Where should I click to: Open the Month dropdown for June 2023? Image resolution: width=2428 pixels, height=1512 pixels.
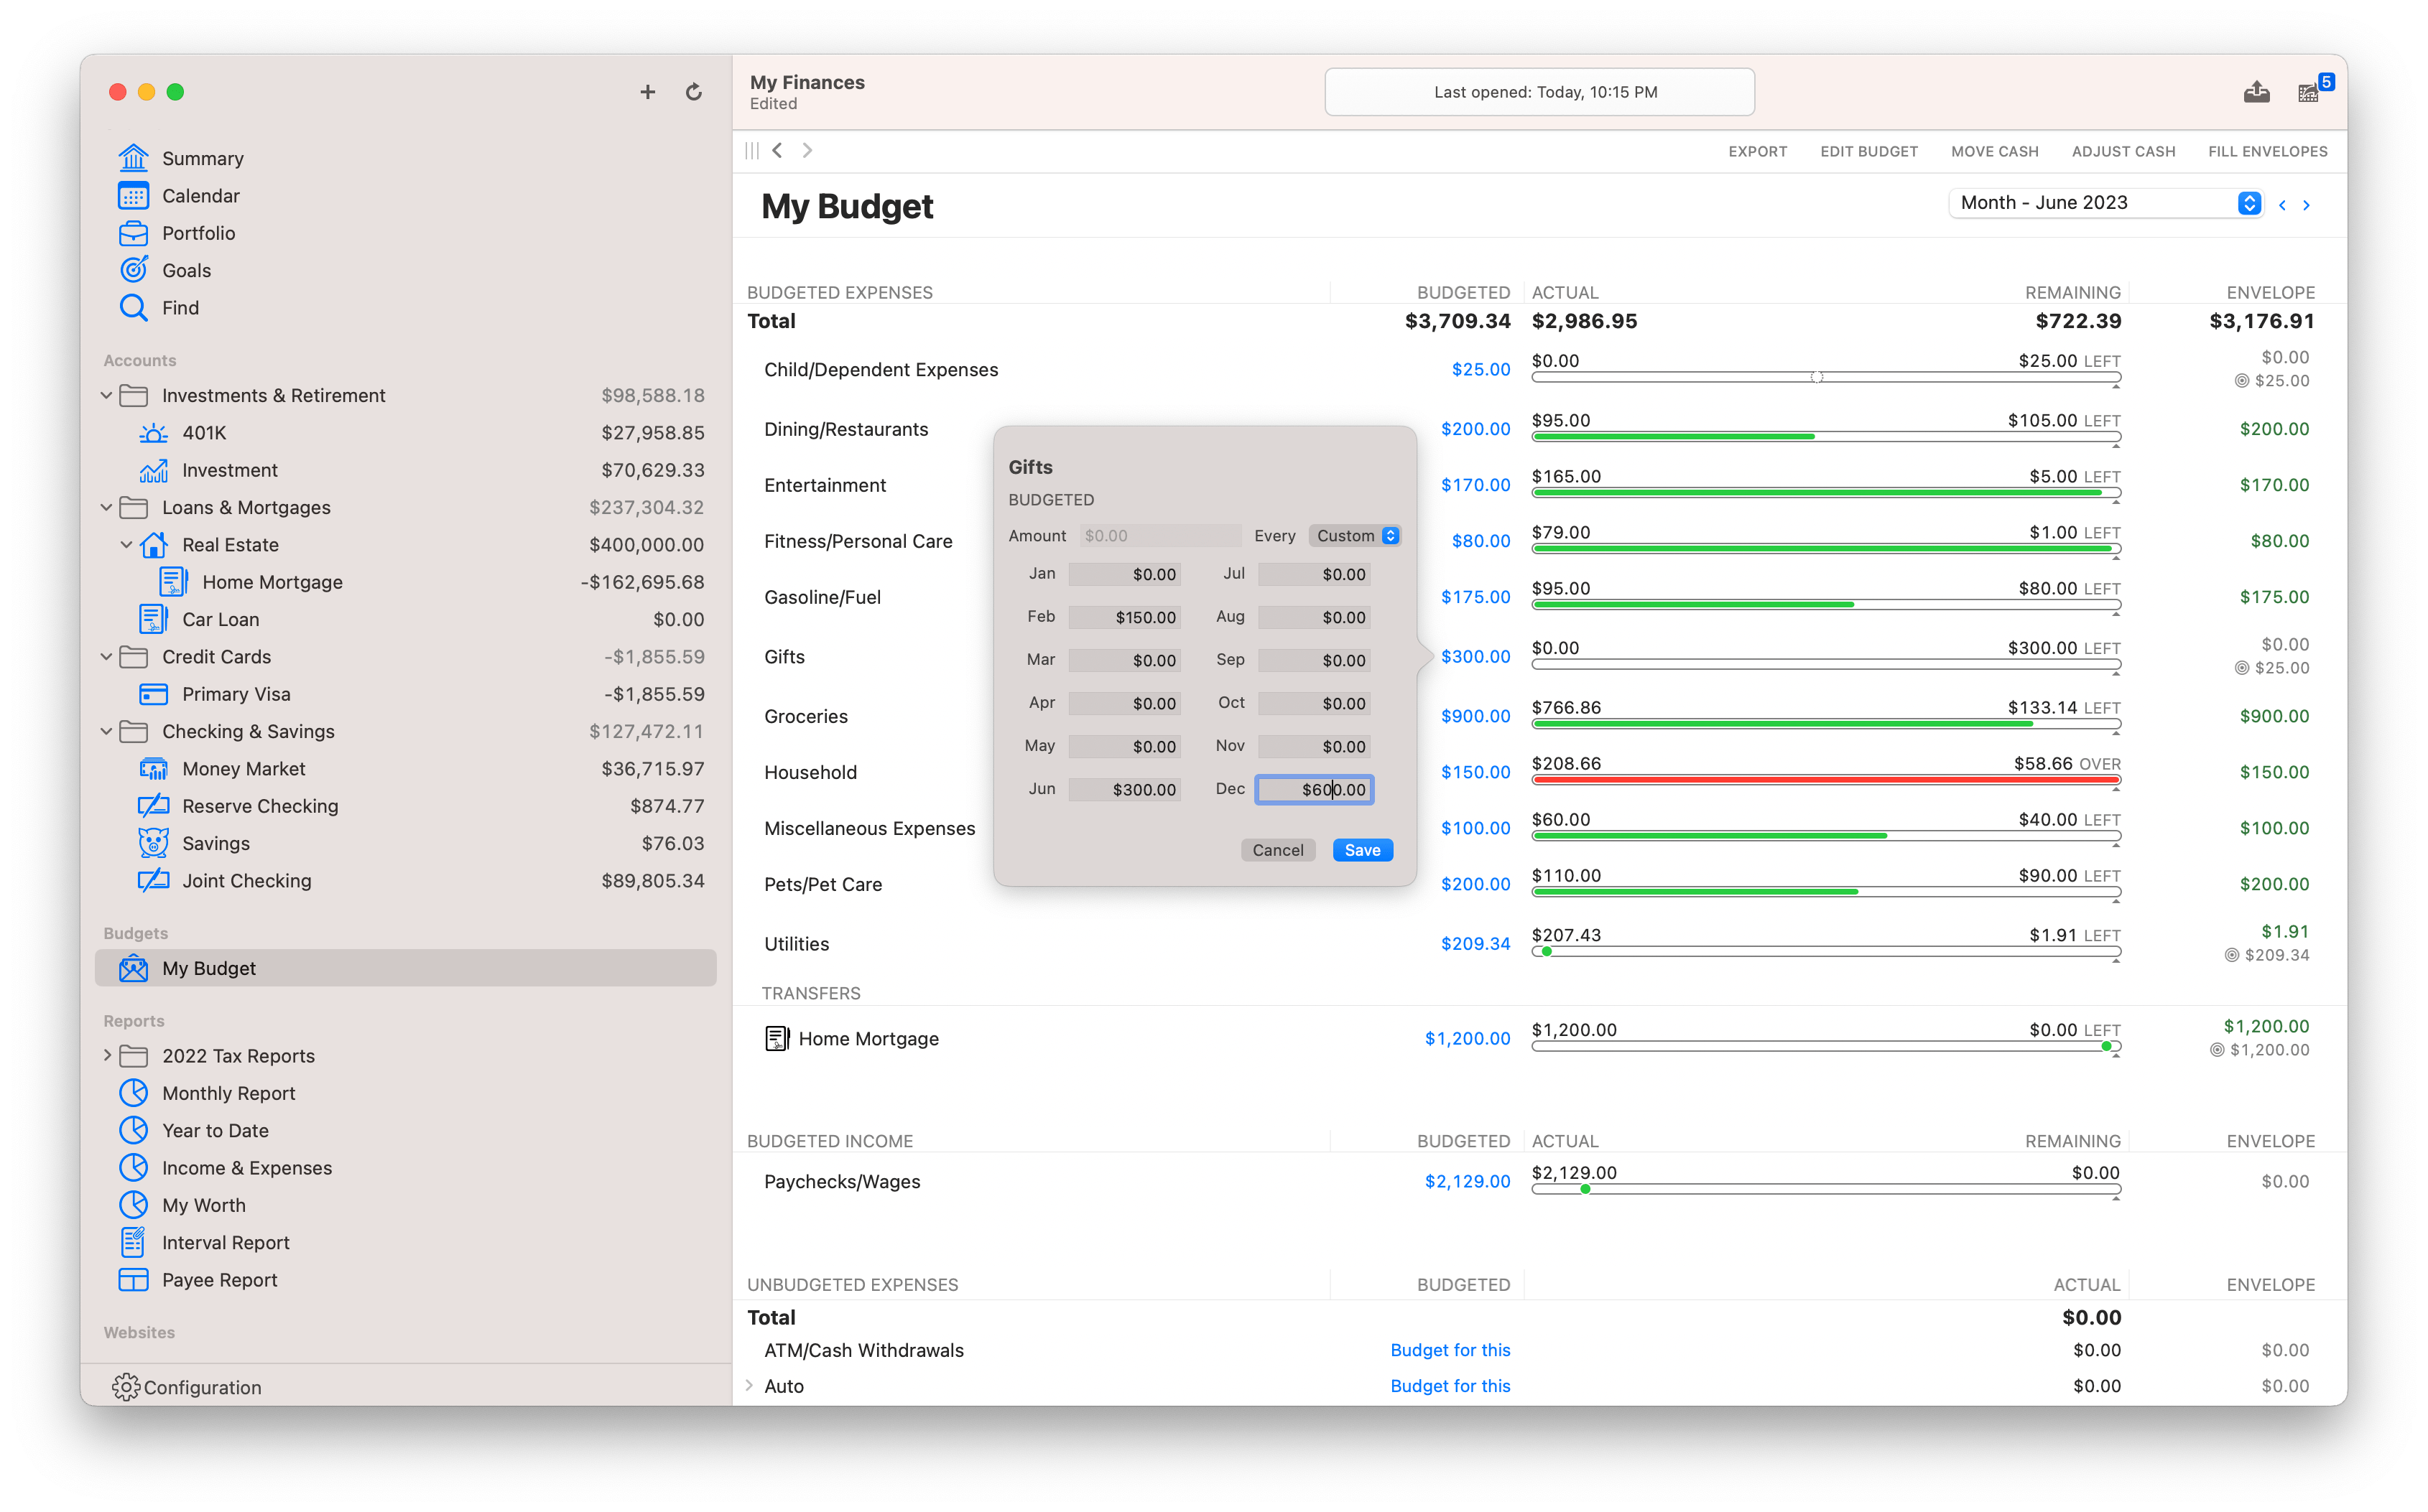[x=2251, y=204]
